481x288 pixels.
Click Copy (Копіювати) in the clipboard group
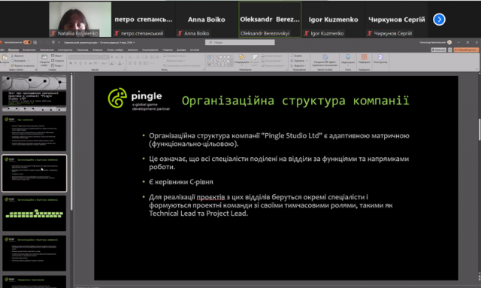(x=18, y=60)
